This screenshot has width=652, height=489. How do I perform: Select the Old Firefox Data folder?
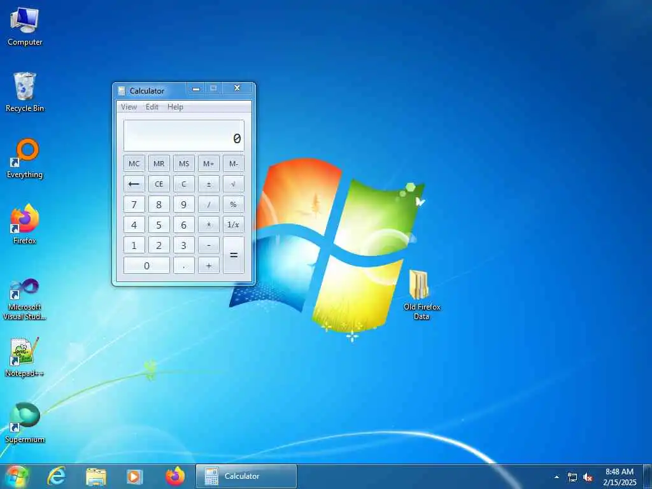422,294
